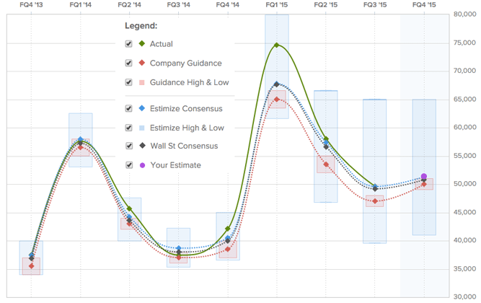
Task: Click the green Actual diamond legend icon
Action: (141, 44)
